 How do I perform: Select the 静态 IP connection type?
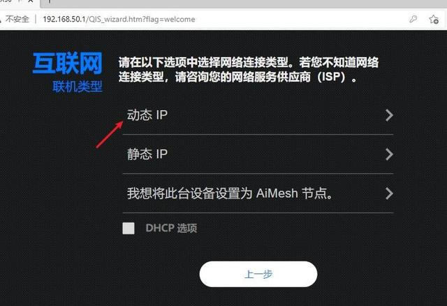coord(258,154)
